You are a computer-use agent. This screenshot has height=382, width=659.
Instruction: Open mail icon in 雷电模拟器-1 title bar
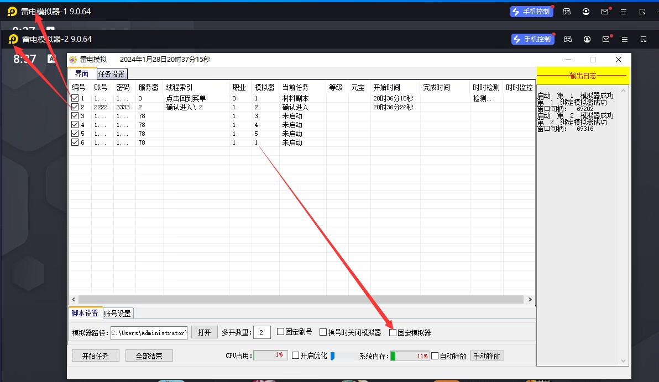coord(605,12)
